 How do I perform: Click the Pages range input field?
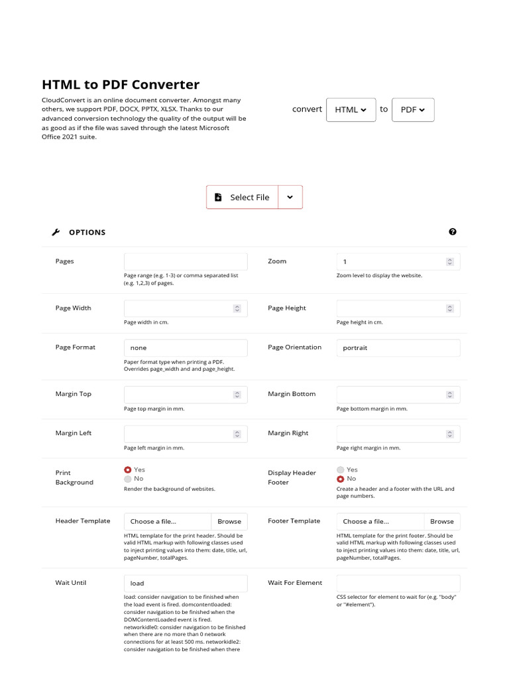click(186, 261)
